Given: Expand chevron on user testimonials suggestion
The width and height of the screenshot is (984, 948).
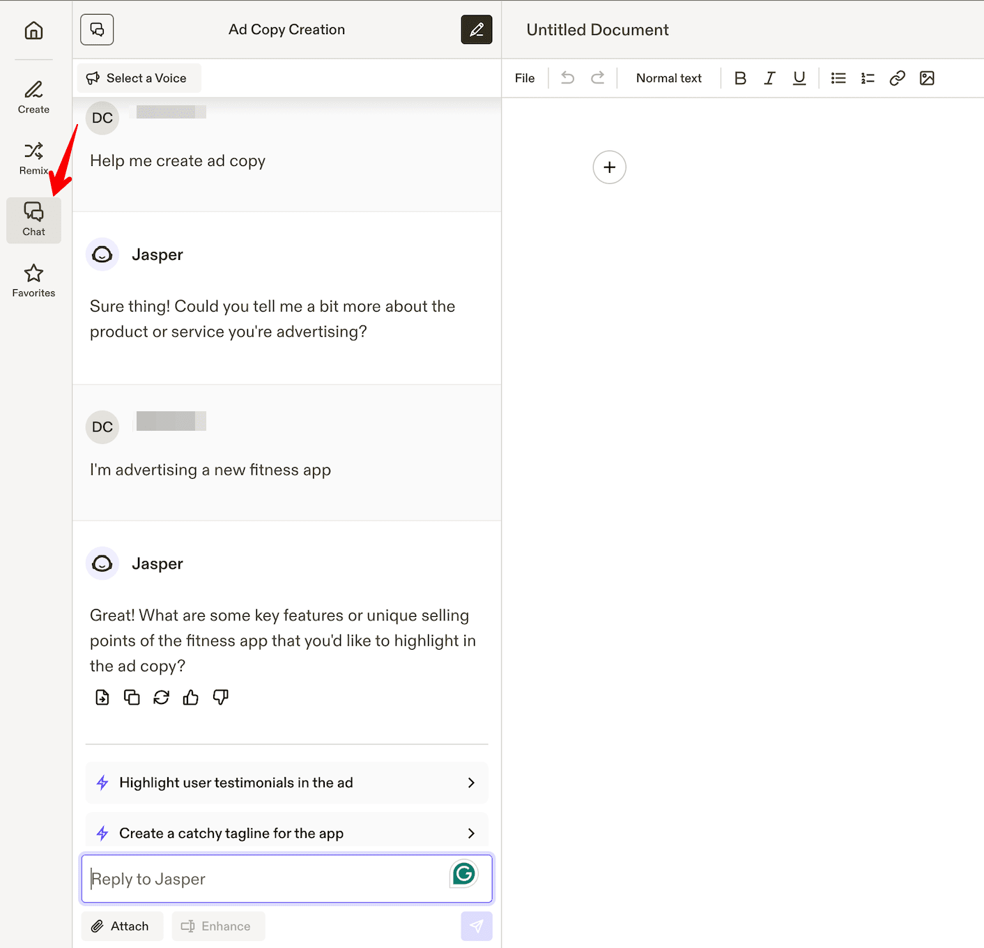Looking at the screenshot, I should pos(472,783).
